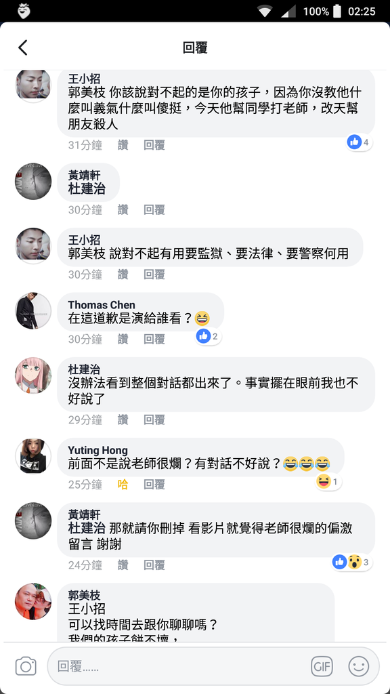Open the GIF picker icon
Image resolution: width=390 pixels, height=694 pixels.
click(x=322, y=666)
